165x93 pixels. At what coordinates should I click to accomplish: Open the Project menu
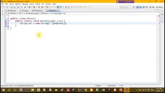pos(38,4)
